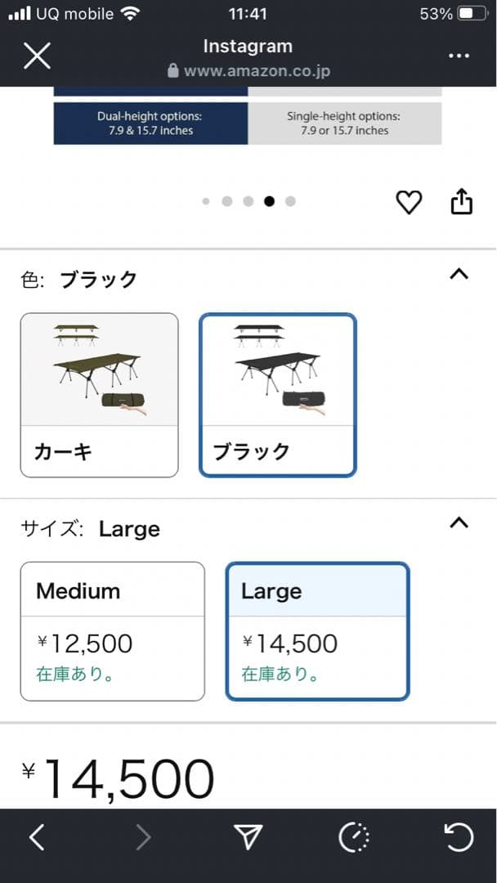Collapse the サイズ size selection section
Viewport: 497px width, 883px height.
pos(459,522)
